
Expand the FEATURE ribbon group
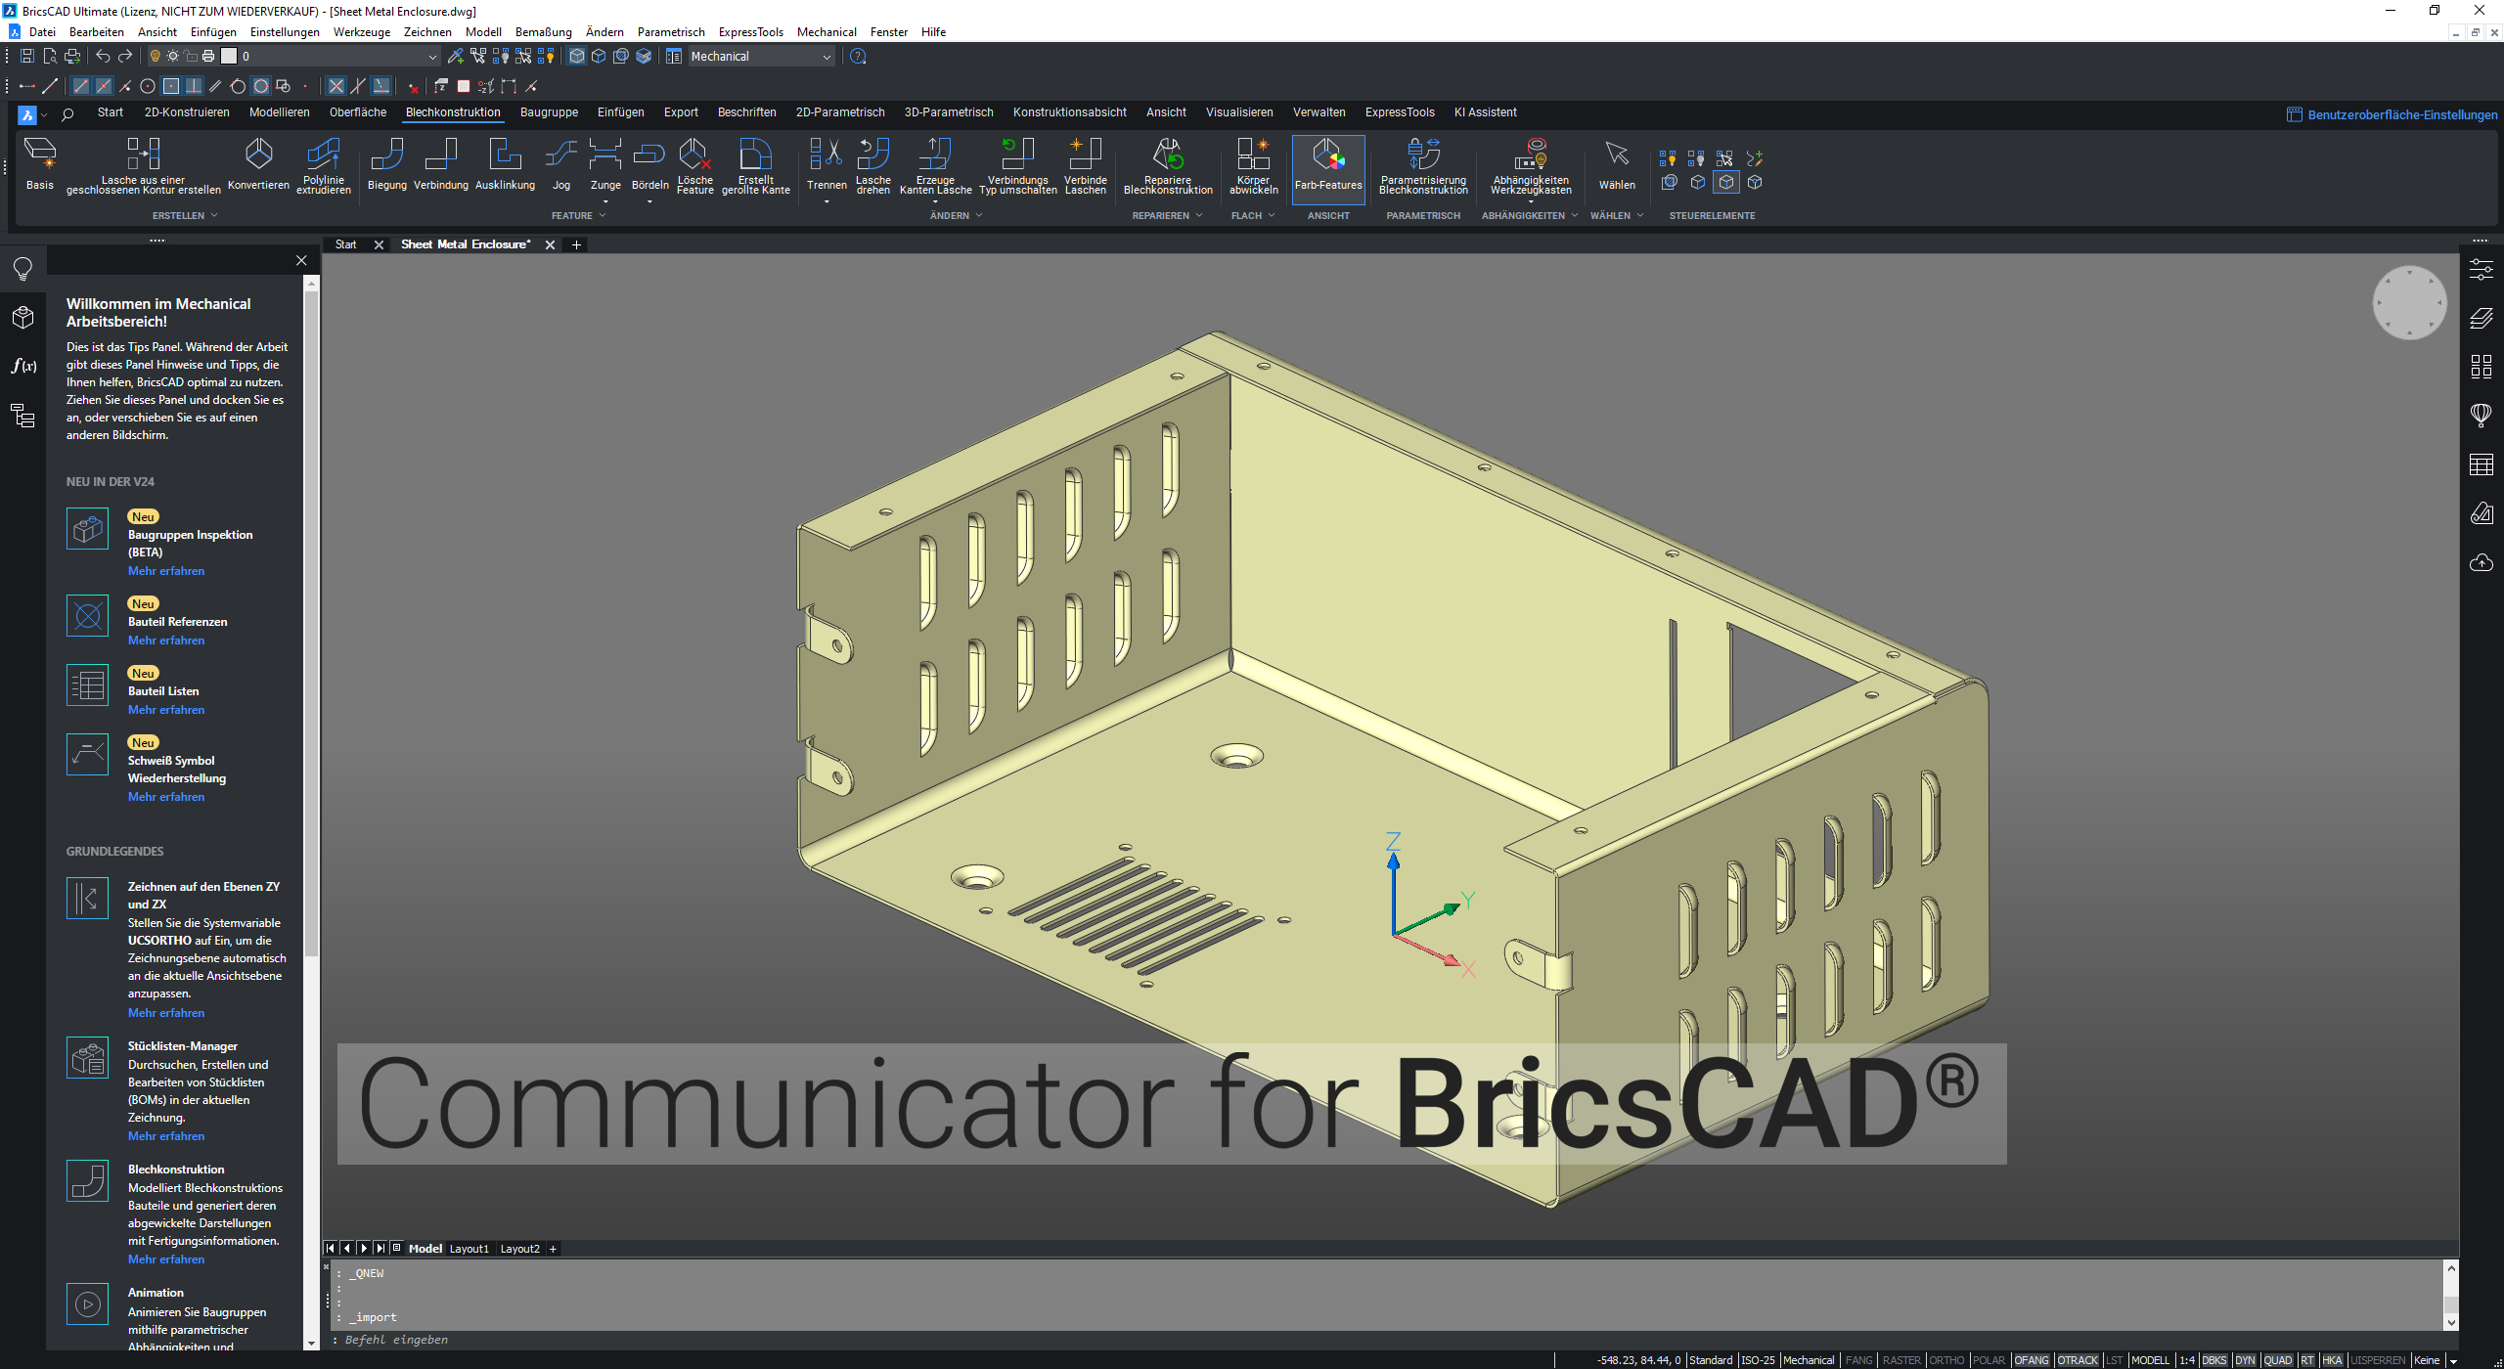(578, 215)
